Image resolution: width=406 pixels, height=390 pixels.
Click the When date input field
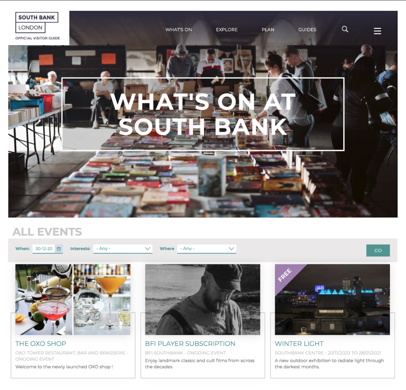click(x=47, y=249)
